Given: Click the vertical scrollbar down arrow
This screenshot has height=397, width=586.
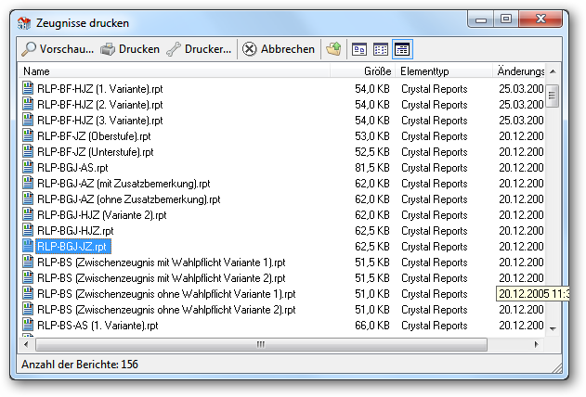Looking at the screenshot, I should coord(553,328).
